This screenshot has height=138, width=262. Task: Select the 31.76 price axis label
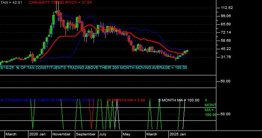pos(226,57)
